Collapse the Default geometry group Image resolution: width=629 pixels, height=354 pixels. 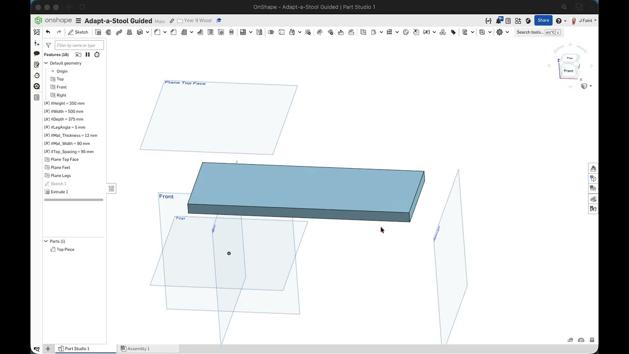pos(46,63)
